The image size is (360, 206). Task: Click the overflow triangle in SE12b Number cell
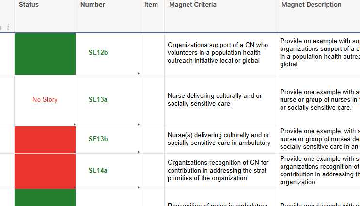click(139, 74)
